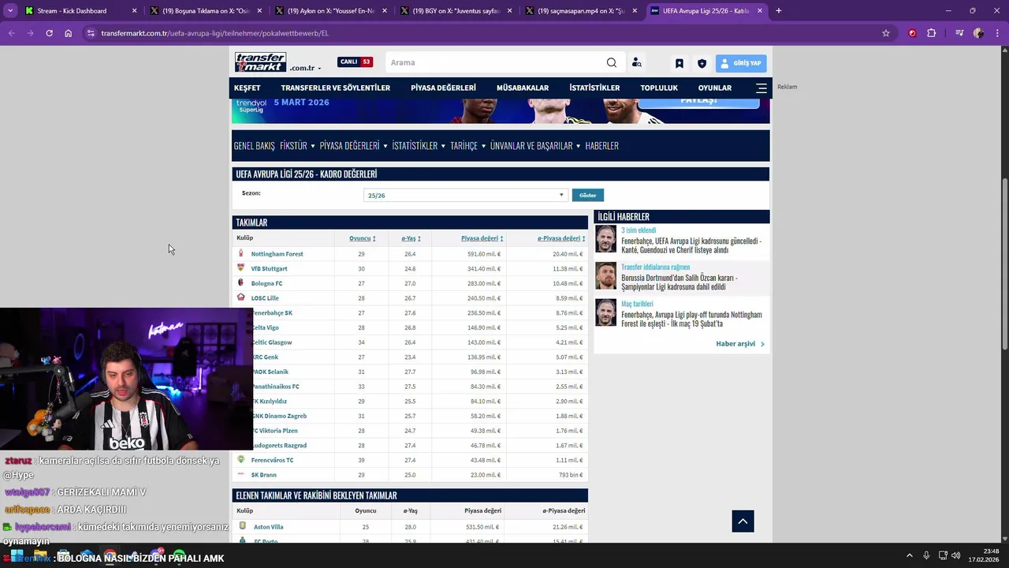Open Fenerbahçe Kanté Guendouzi news headline
The height and width of the screenshot is (568, 1009).
[x=691, y=245]
